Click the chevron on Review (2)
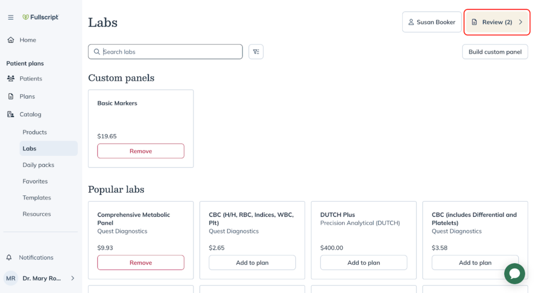534x293 pixels. (x=520, y=22)
